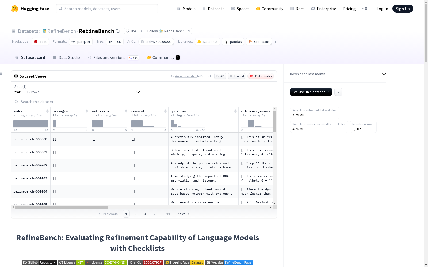Copy dataset name with the copy icon
The height and width of the screenshot is (267, 428).
pos(118,31)
